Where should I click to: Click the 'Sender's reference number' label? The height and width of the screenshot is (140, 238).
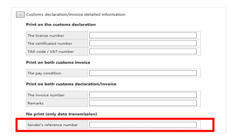point(53,125)
